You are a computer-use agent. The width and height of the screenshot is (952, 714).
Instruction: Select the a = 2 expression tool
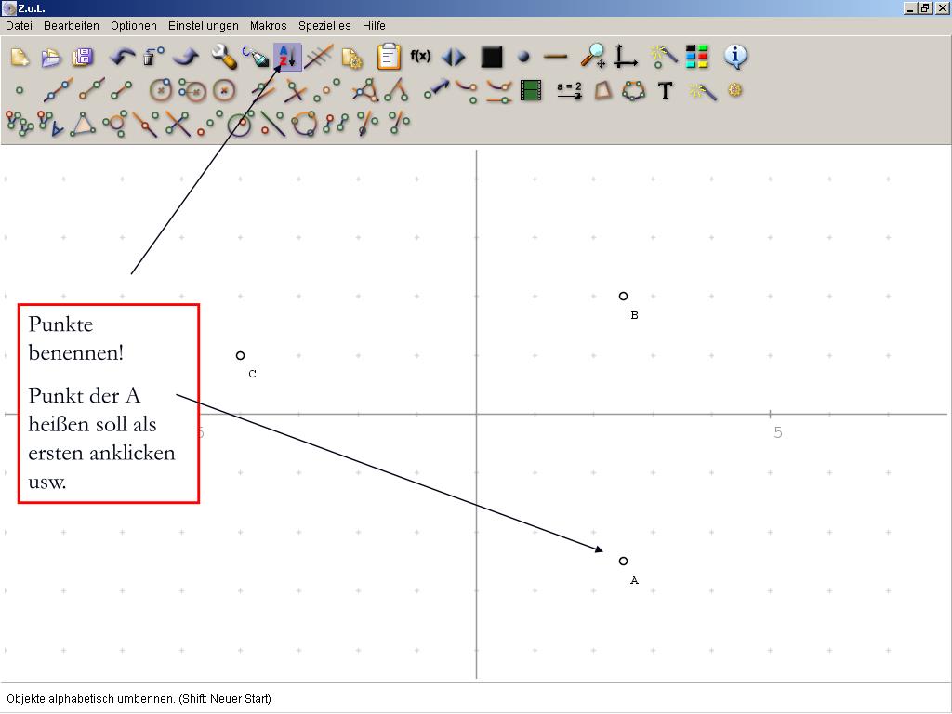(570, 90)
